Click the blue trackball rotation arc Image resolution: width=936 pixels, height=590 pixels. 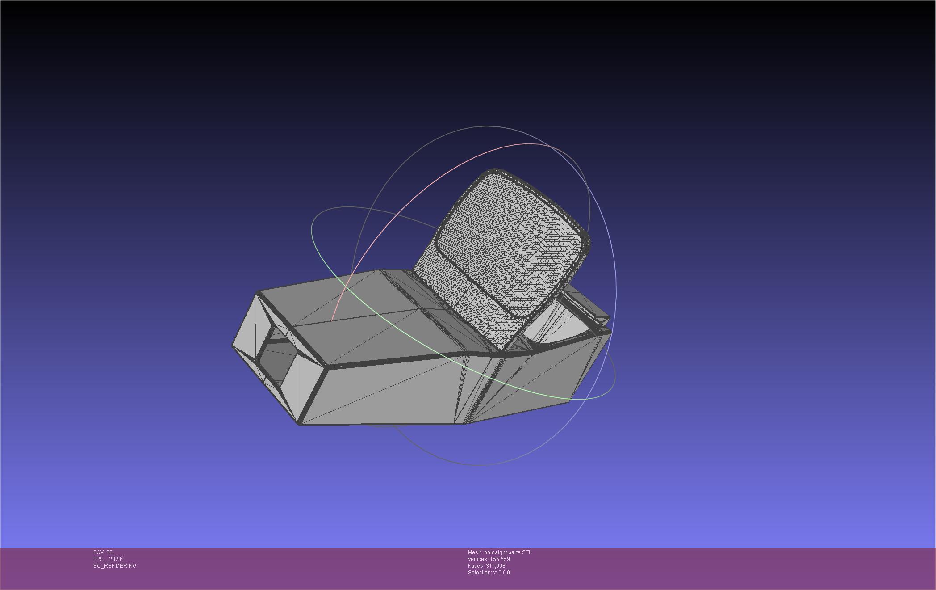pyautogui.click(x=616, y=286)
